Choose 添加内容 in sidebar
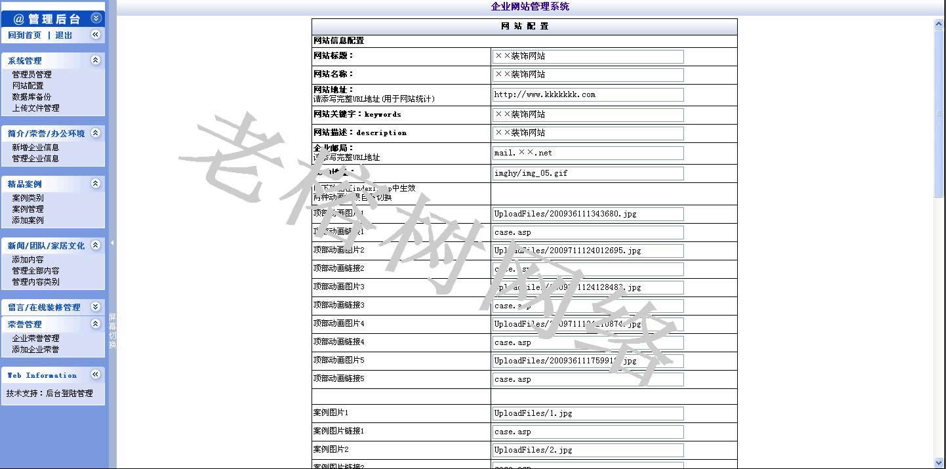The width and height of the screenshot is (947, 469). tap(28, 260)
